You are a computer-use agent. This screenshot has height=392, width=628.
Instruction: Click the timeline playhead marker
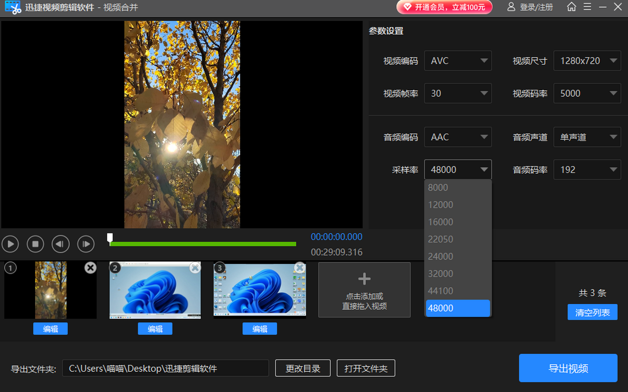pyautogui.click(x=110, y=239)
